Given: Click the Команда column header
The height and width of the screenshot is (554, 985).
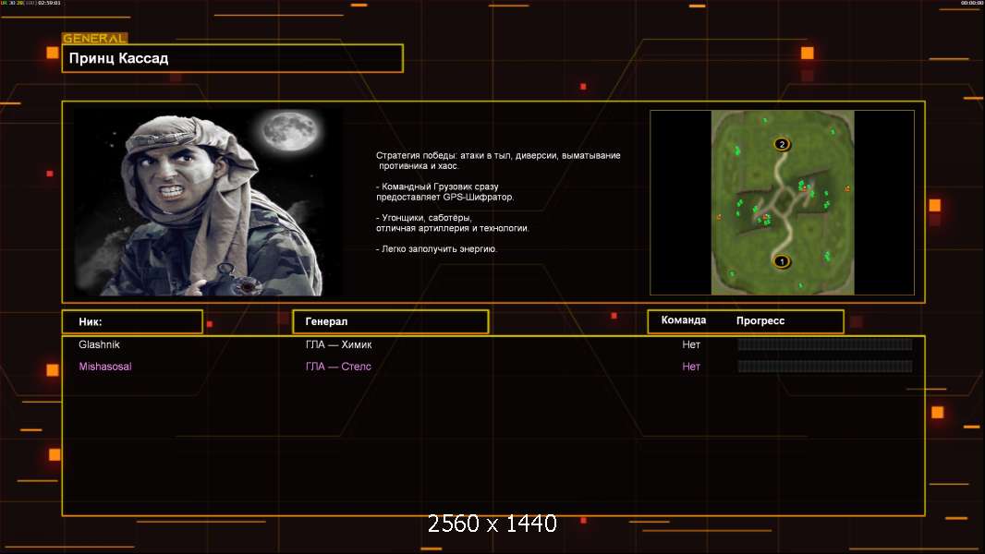Looking at the screenshot, I should [684, 320].
